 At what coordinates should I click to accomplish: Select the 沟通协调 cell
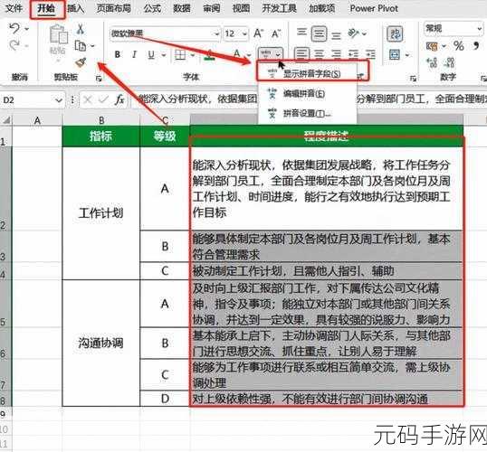coord(101,344)
